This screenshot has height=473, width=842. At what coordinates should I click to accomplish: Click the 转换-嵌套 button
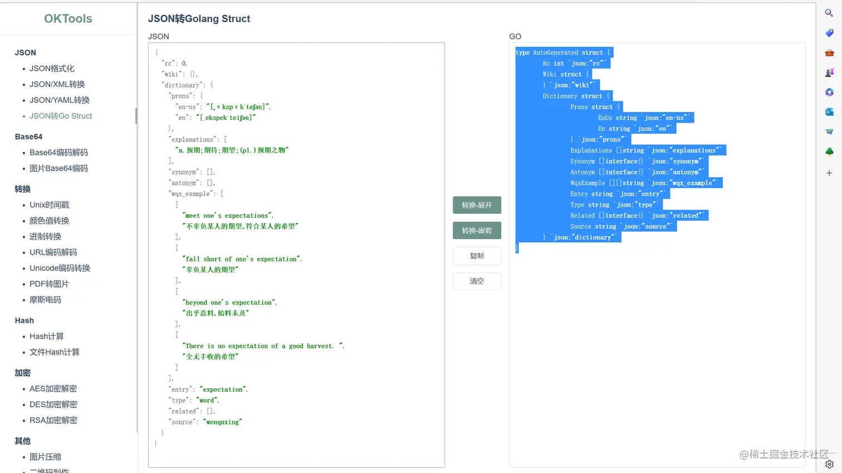(477, 231)
